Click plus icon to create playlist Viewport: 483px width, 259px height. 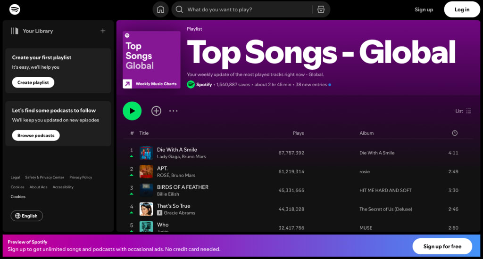[103, 31]
